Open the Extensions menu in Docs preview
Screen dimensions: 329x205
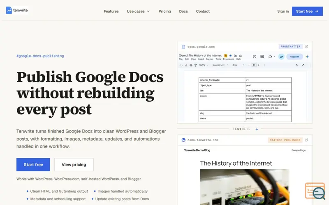(229, 59)
